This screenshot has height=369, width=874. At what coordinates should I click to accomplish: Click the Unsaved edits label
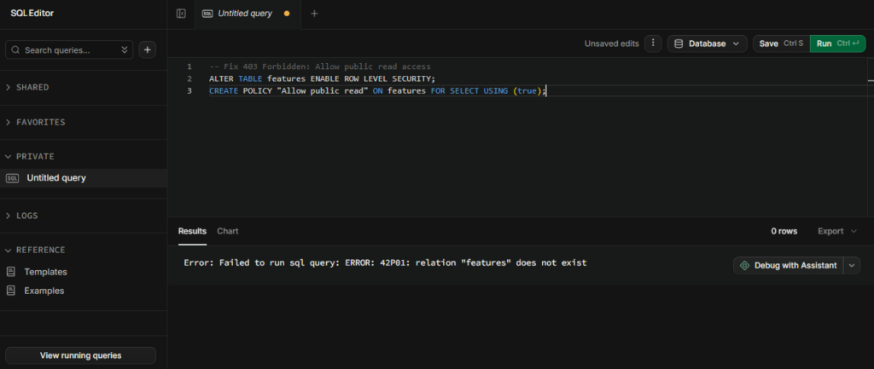click(x=611, y=43)
